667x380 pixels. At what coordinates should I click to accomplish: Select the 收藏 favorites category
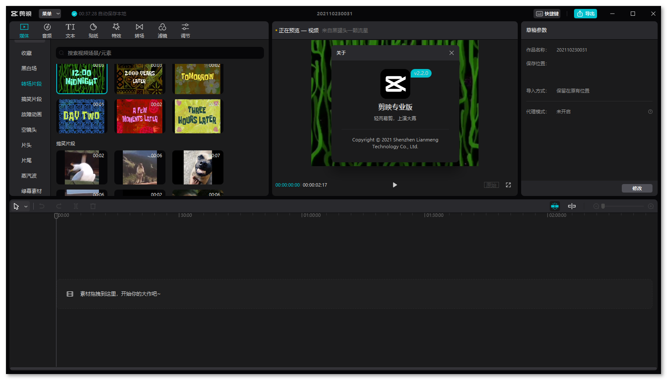[x=26, y=53]
